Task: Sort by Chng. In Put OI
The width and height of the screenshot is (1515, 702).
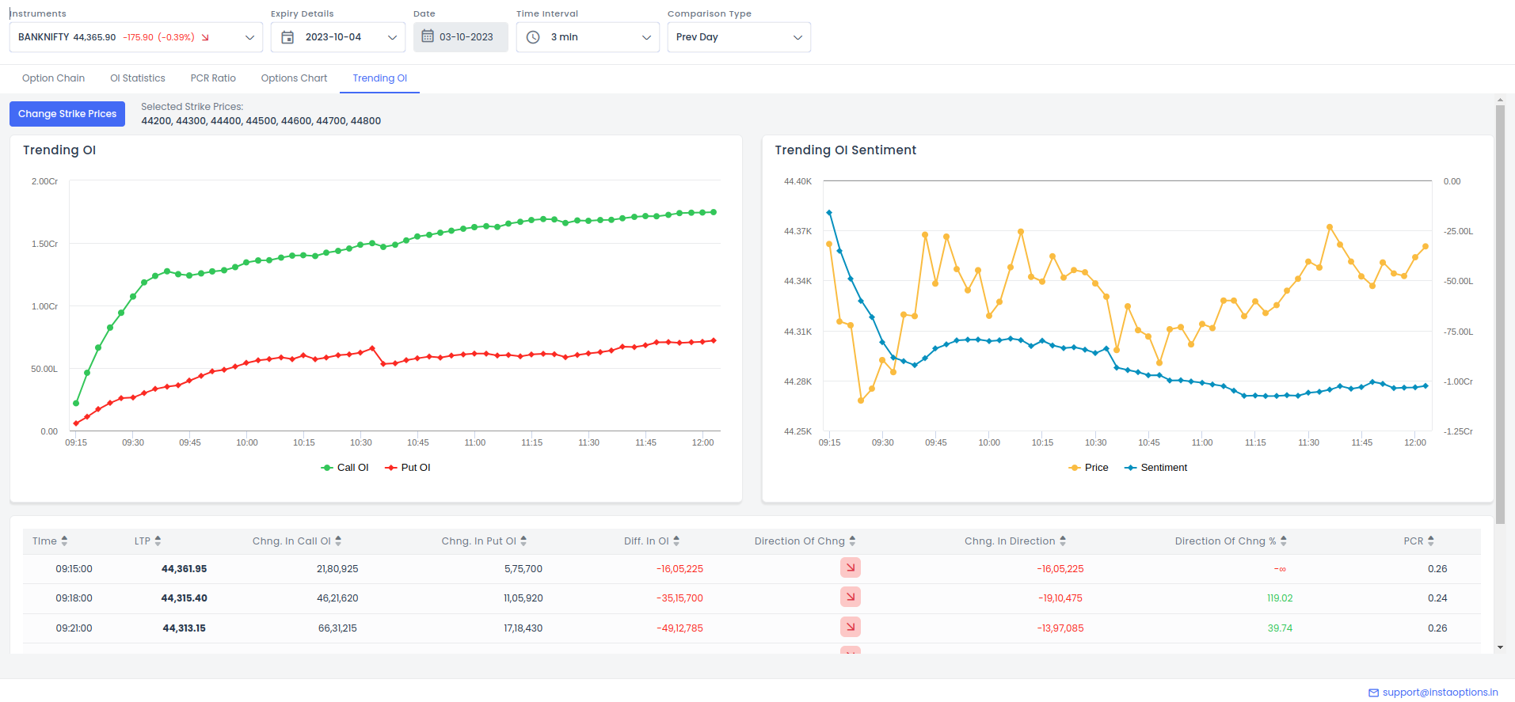Action: click(x=523, y=541)
